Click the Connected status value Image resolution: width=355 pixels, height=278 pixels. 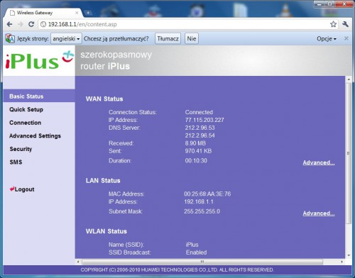click(199, 112)
